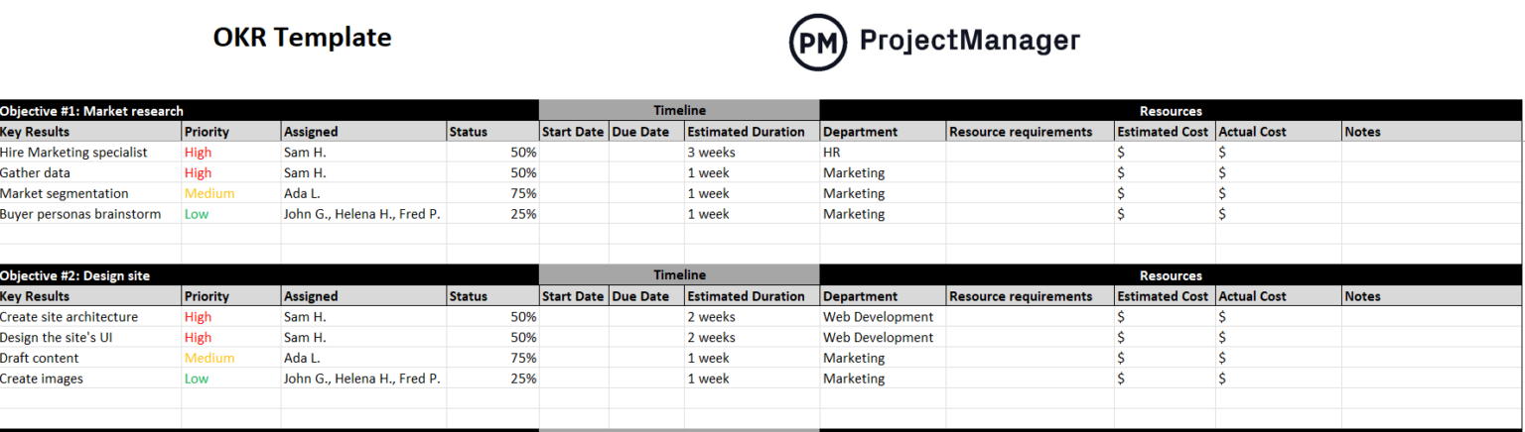Select the Objective #1: Market research header
The width and height of the screenshot is (1525, 432).
point(92,111)
